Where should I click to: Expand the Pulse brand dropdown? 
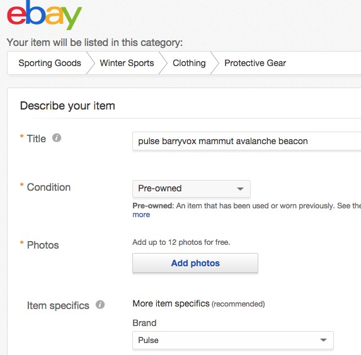click(x=233, y=340)
